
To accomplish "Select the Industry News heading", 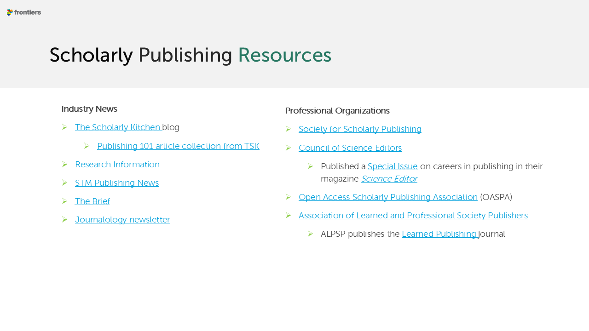I will (x=89, y=109).
